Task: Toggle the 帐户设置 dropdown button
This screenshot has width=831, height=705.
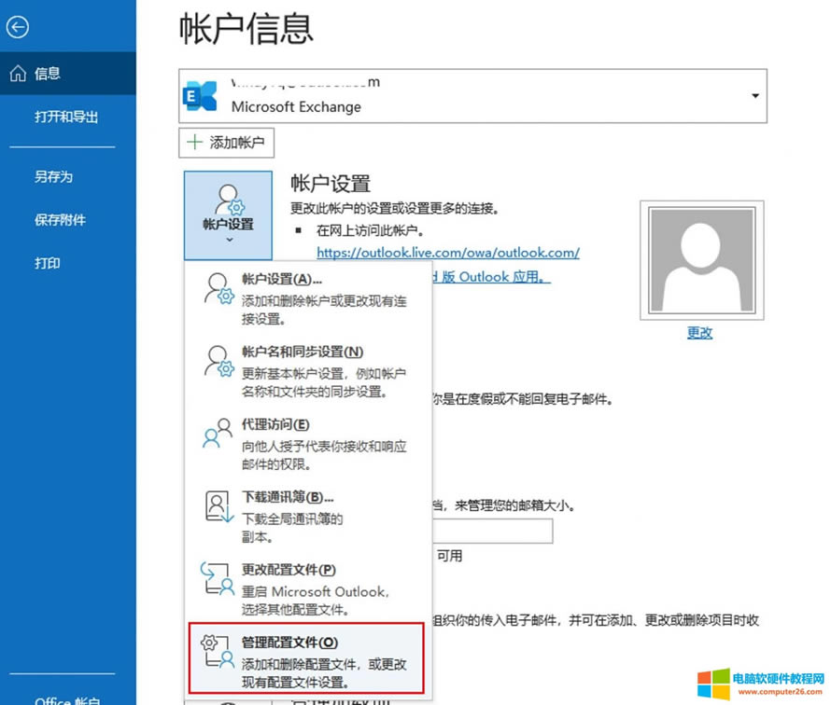Action: click(228, 215)
